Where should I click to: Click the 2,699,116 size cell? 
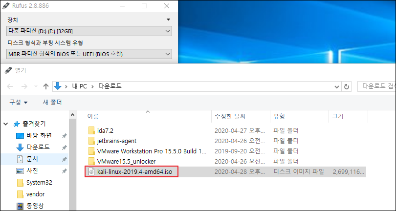(x=349, y=172)
